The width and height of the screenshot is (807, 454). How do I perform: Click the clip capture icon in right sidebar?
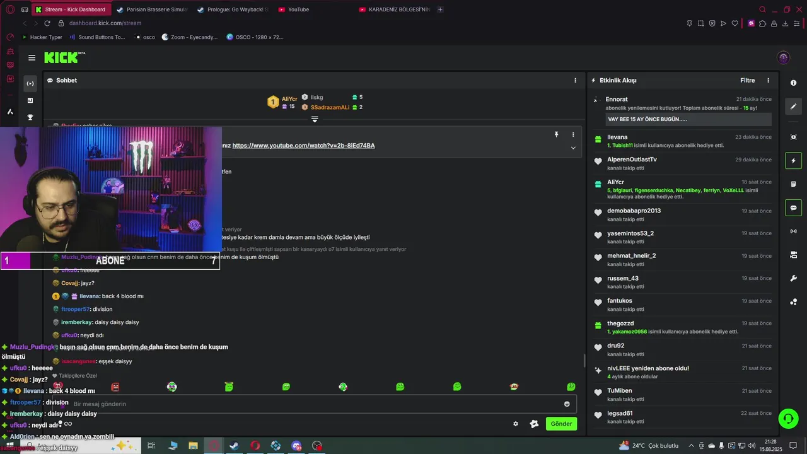(x=793, y=137)
